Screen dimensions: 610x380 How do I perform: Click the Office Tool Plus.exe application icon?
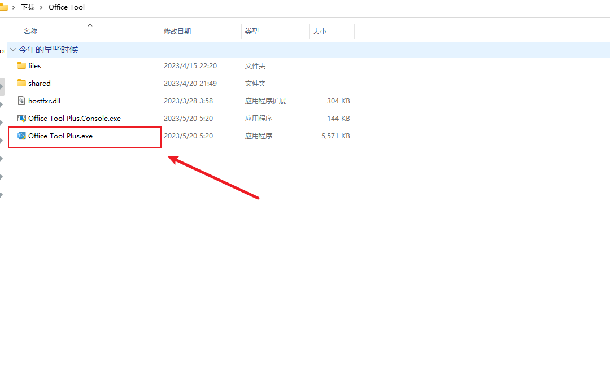[x=21, y=136]
